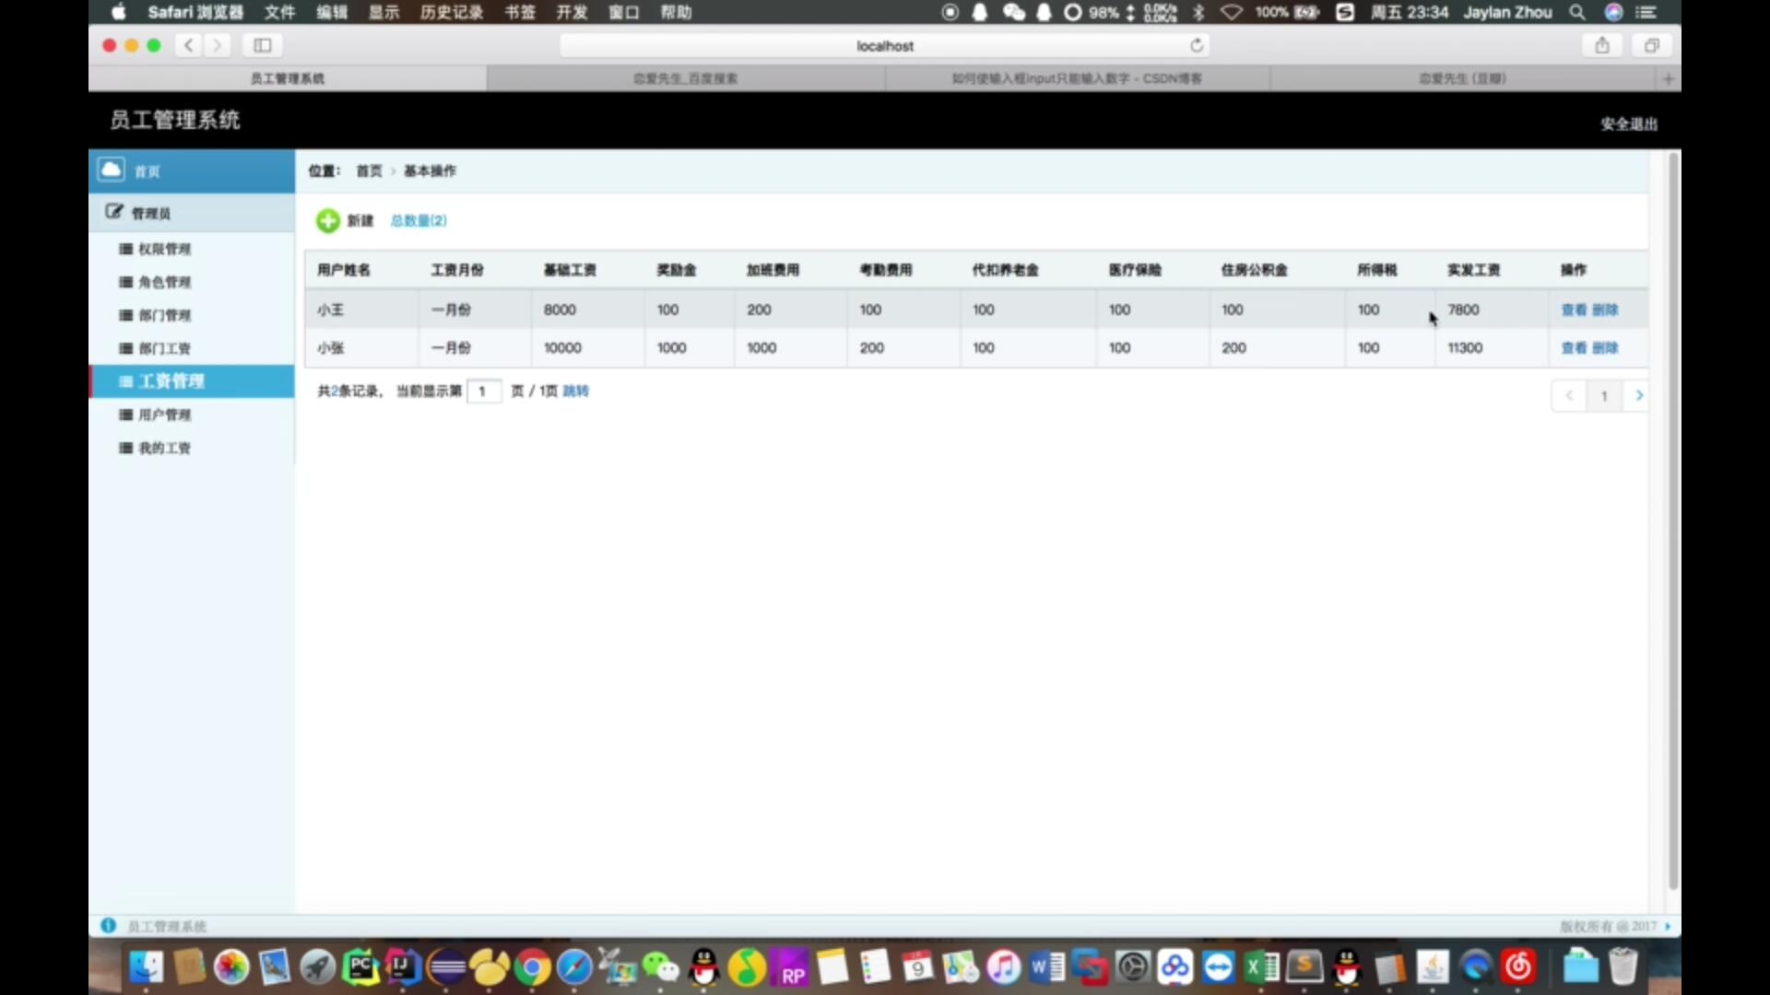The width and height of the screenshot is (1770, 995).
Task: Open the 首页 cloud icon in sidebar
Action: [x=112, y=170]
